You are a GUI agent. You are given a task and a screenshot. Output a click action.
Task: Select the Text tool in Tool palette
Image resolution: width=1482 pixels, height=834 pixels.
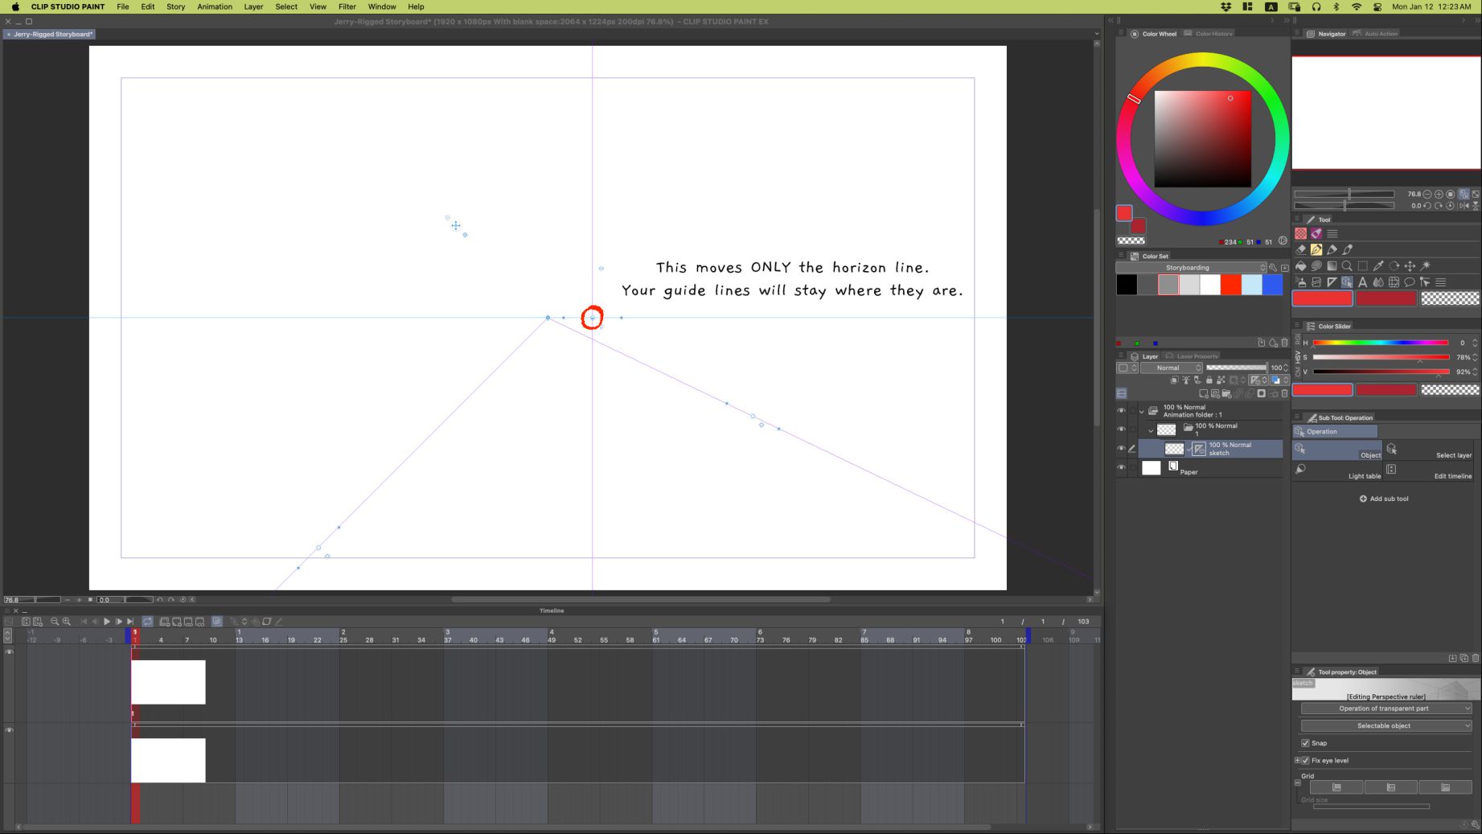1362,282
